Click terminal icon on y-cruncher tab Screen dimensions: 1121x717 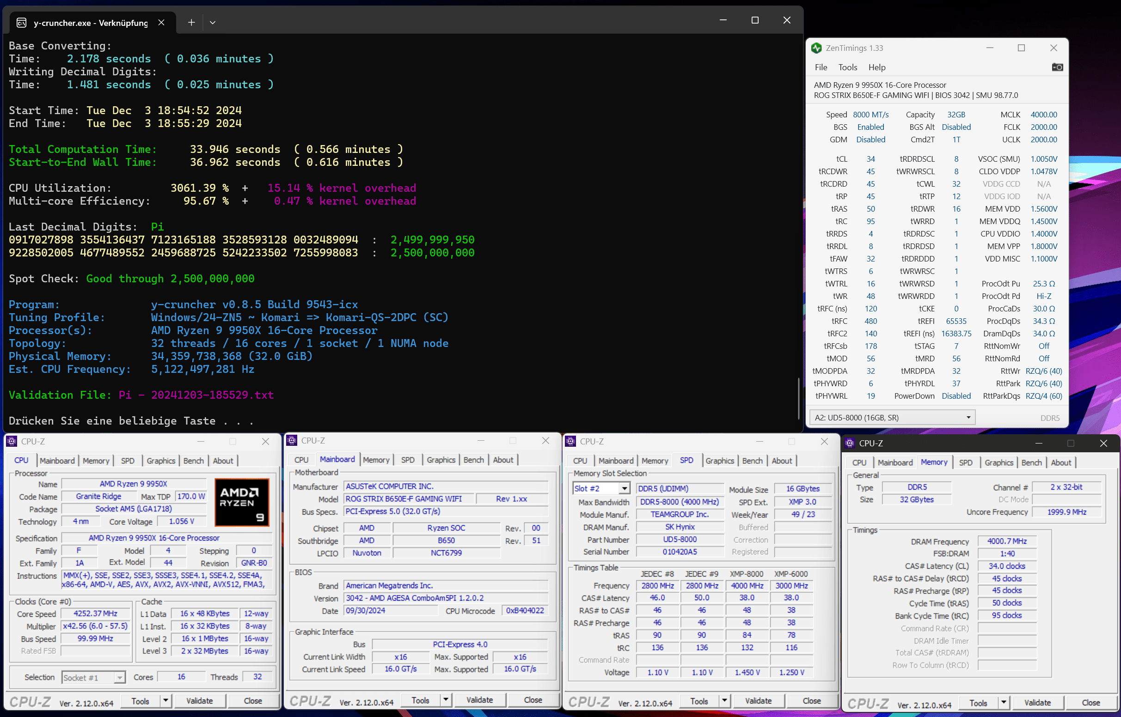pos(21,23)
